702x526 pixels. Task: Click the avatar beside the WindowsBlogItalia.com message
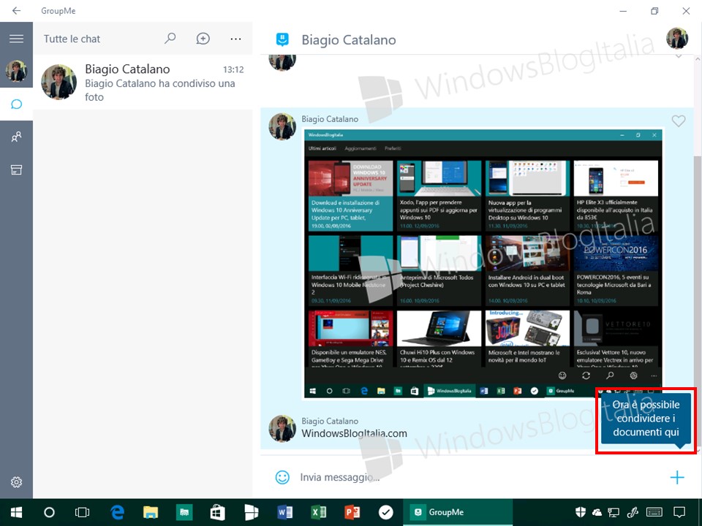(282, 429)
